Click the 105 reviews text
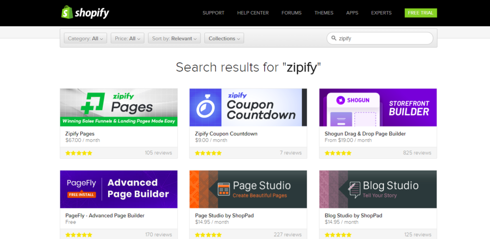The image size is (490, 239). pyautogui.click(x=158, y=153)
